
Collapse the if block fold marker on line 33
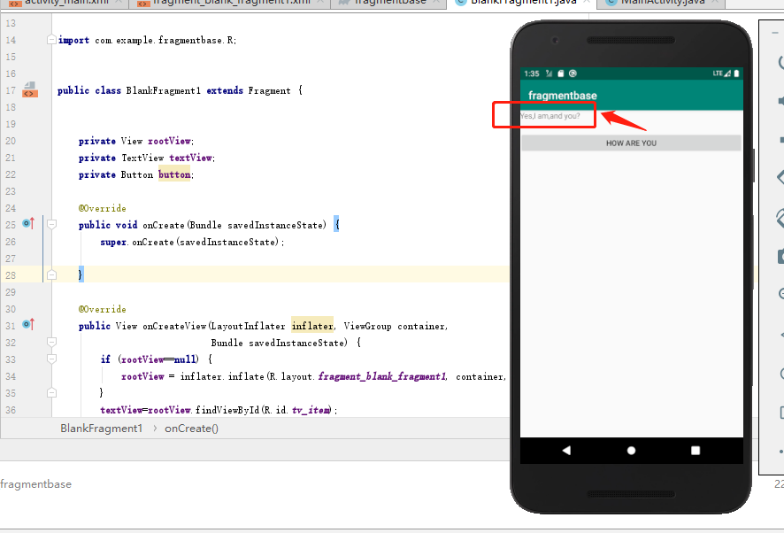tap(51, 359)
